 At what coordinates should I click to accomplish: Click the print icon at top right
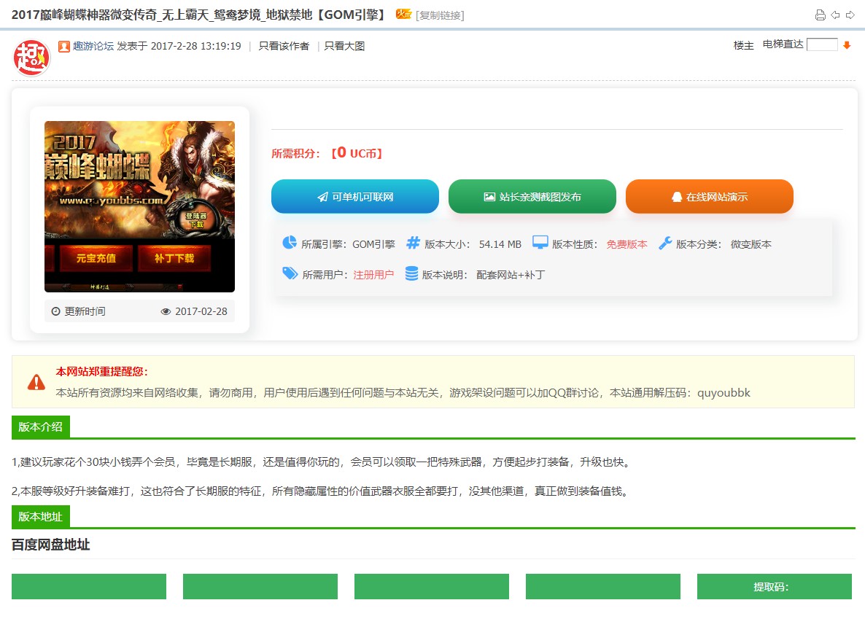click(x=820, y=15)
